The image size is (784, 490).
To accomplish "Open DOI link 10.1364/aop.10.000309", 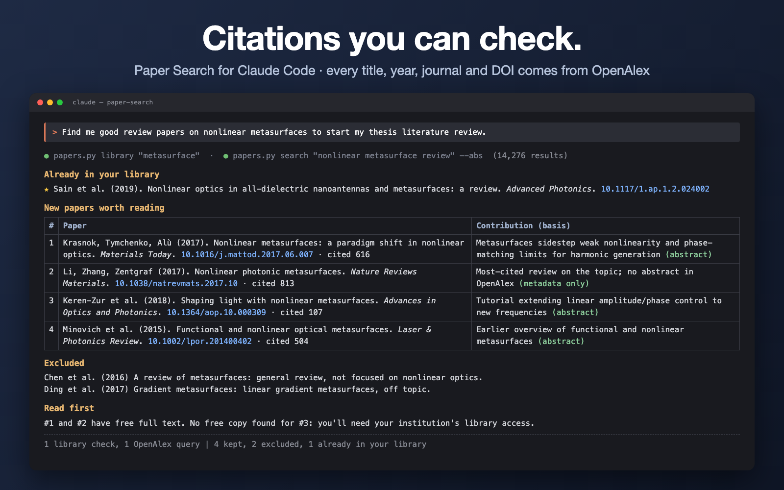I will [217, 313].
